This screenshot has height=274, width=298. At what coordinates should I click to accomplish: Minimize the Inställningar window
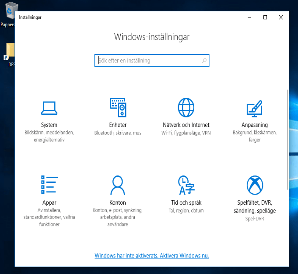point(249,17)
